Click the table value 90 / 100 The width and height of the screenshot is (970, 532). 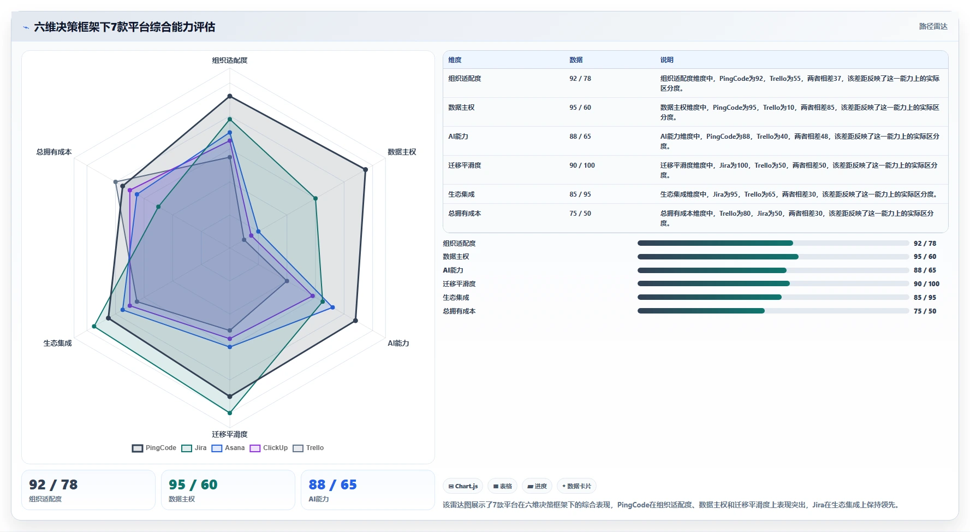[x=582, y=165]
